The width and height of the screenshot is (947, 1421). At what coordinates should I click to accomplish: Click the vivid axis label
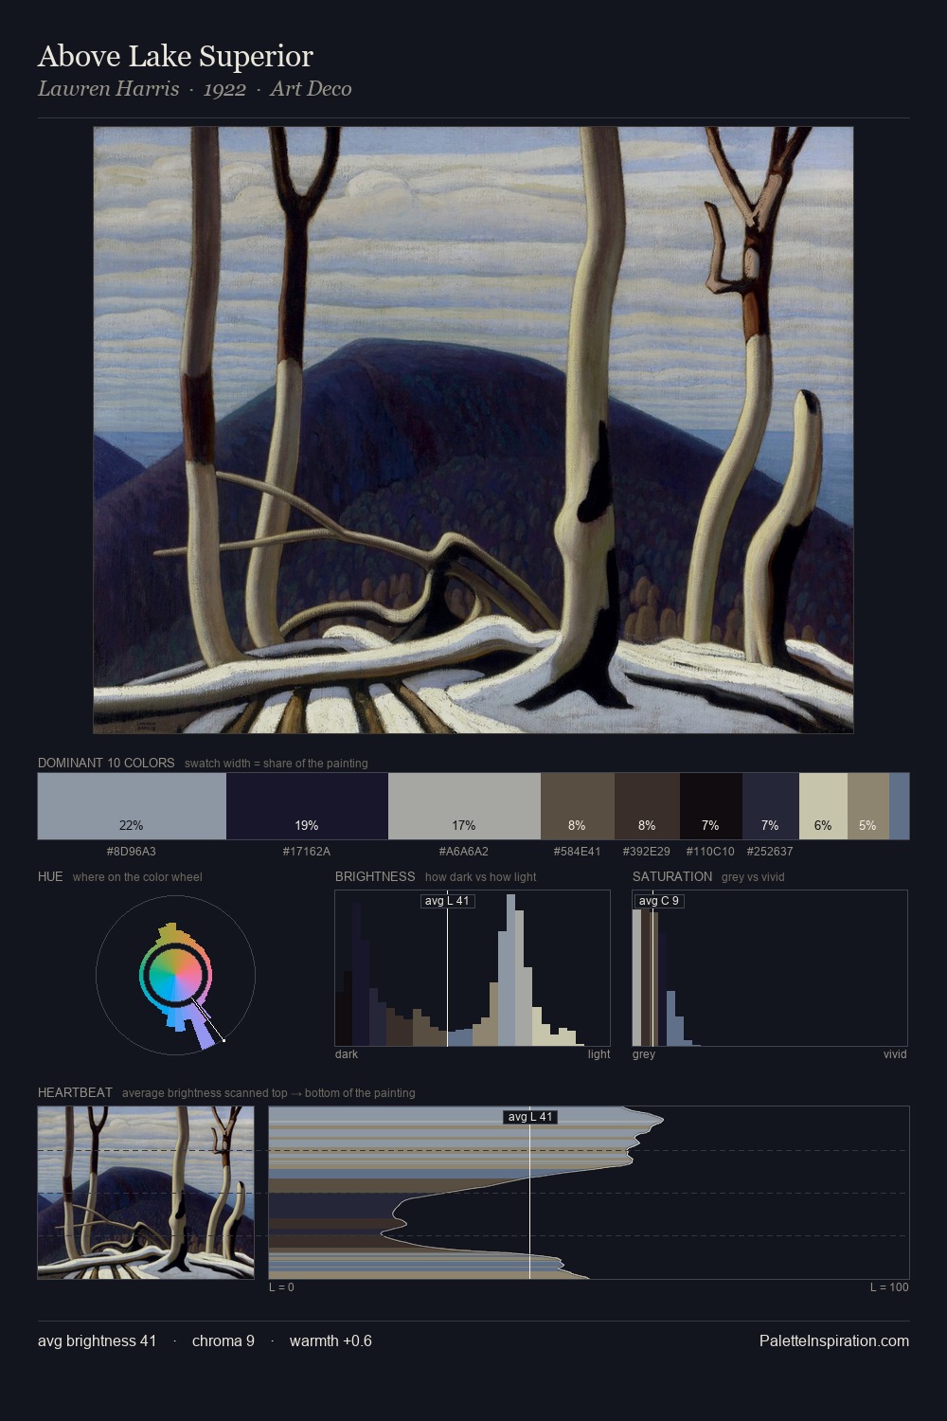[895, 1054]
